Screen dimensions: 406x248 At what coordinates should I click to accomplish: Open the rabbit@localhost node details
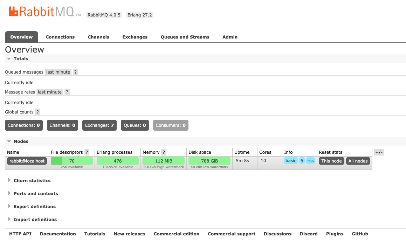pos(27,161)
